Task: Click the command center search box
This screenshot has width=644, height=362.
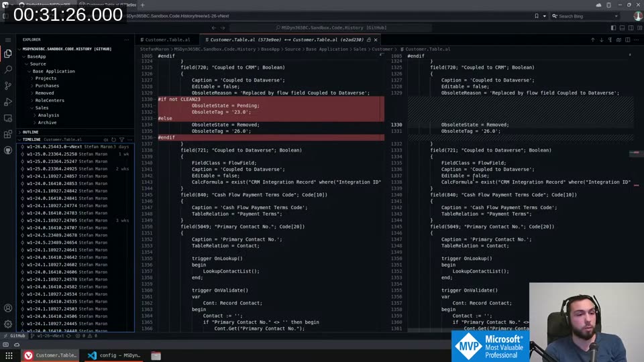Action: pos(331,27)
